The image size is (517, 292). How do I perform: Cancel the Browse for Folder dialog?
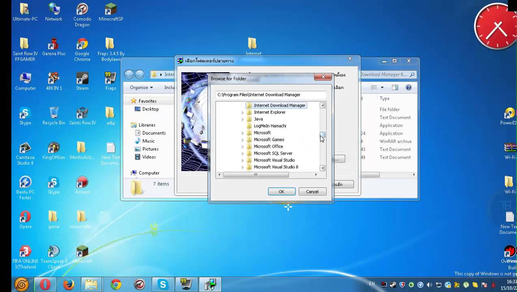click(312, 191)
